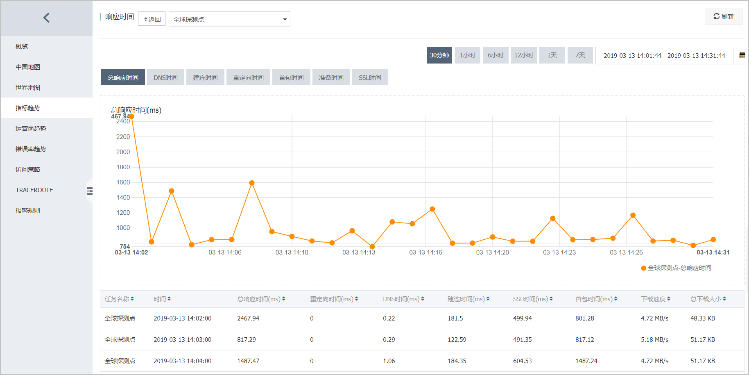Toggle the 全球探测点-总响应时间 legend series

click(x=676, y=268)
